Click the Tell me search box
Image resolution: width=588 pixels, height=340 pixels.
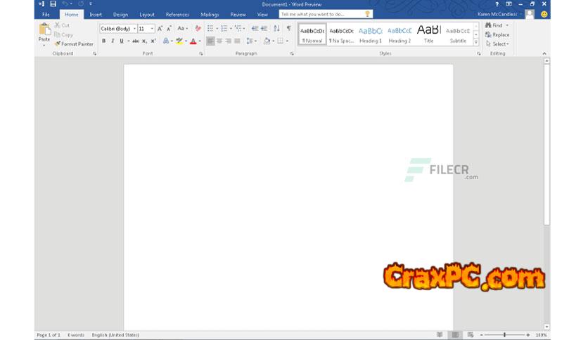coord(326,14)
